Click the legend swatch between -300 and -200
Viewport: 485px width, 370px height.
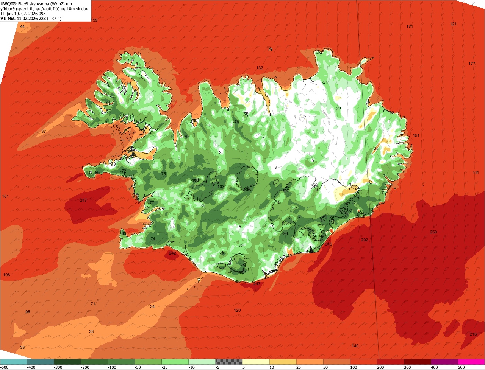[x=67, y=362]
